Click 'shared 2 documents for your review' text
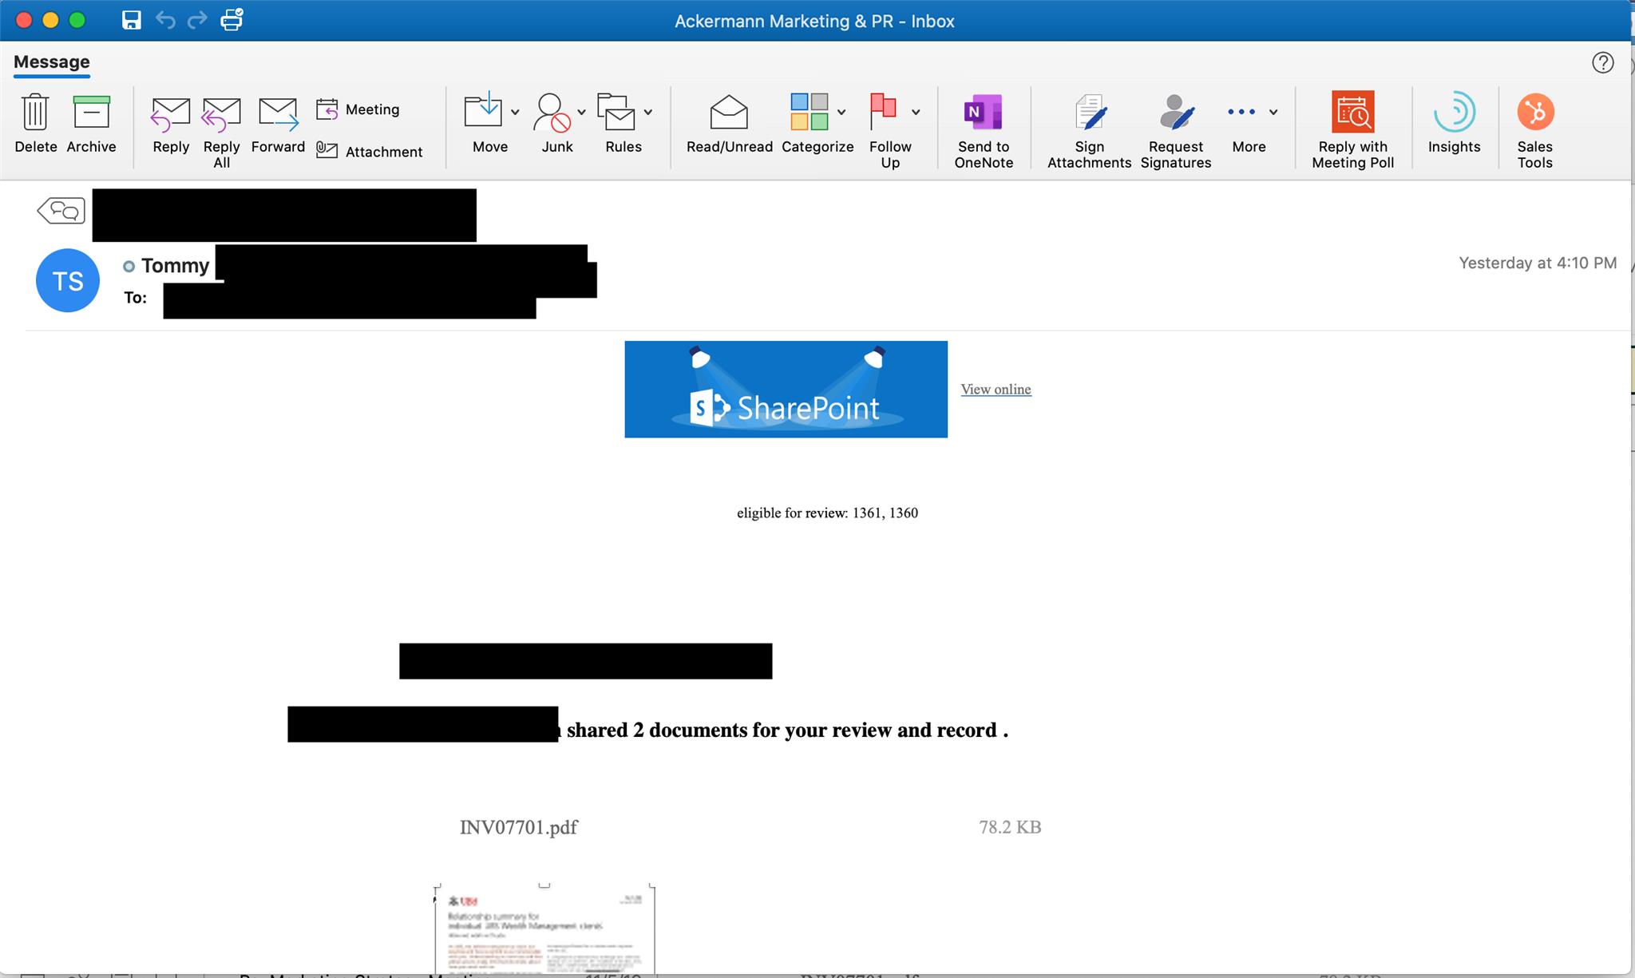The width and height of the screenshot is (1635, 978). [729, 730]
